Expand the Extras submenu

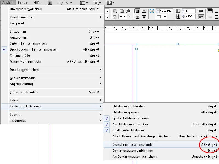(x=53, y=100)
